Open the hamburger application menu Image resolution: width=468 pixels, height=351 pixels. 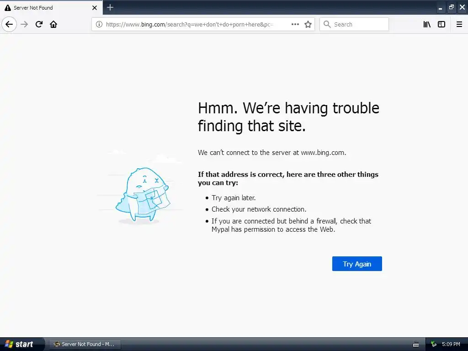tap(459, 24)
